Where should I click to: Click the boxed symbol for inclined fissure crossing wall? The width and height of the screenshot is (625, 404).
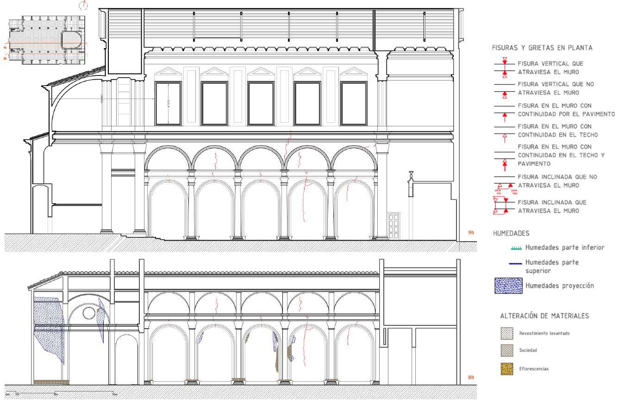[505, 206]
